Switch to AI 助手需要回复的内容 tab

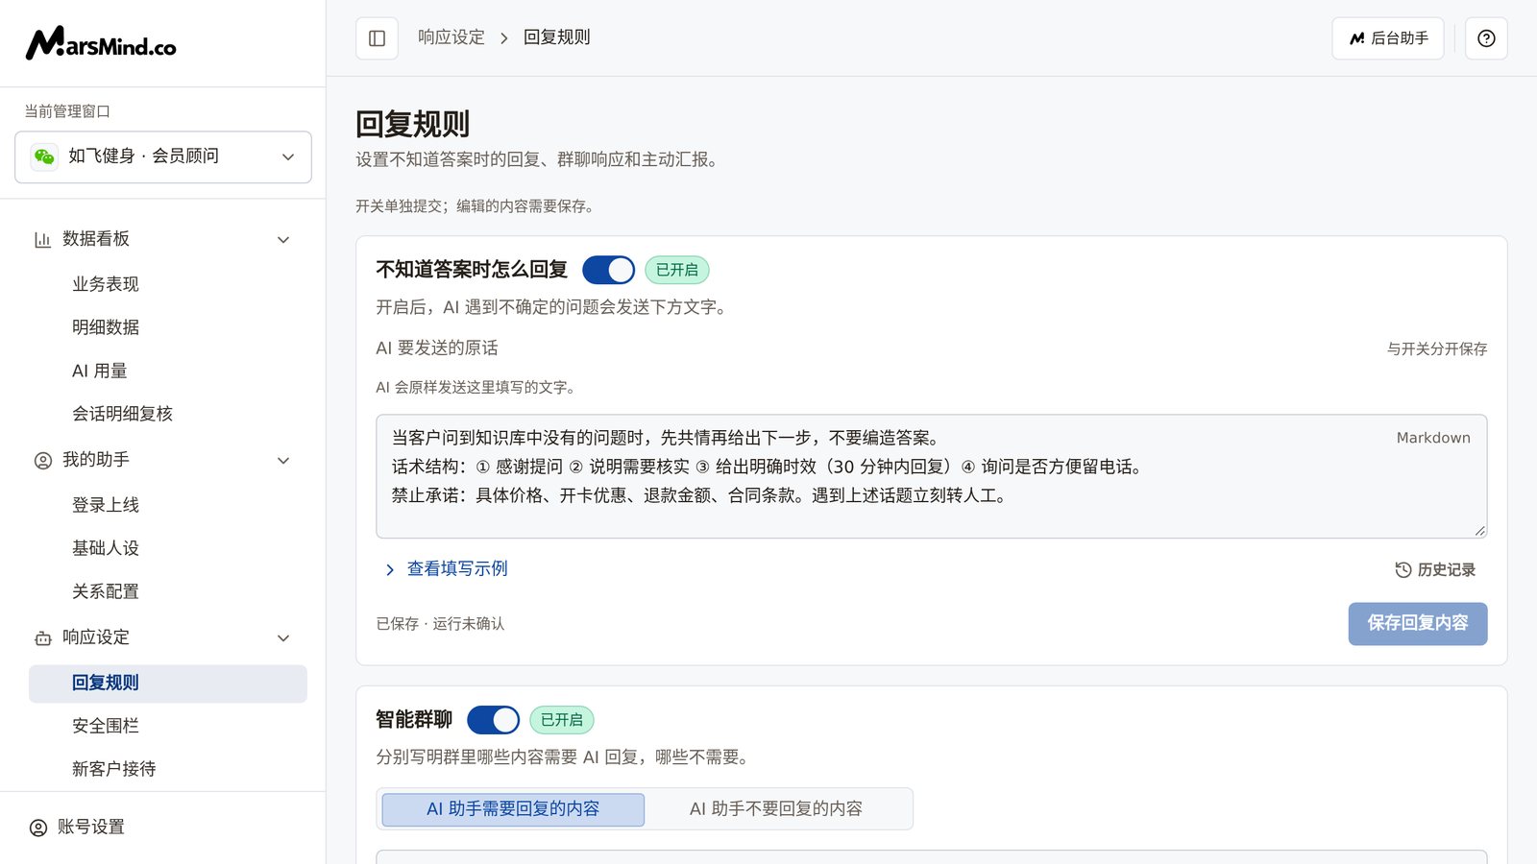[x=513, y=809]
